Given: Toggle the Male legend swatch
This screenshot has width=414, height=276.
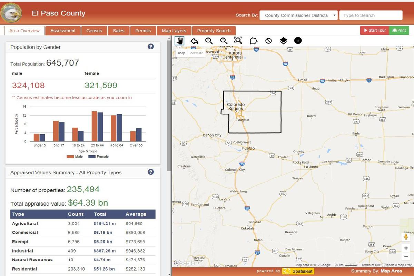Looking at the screenshot, I should (x=70, y=156).
